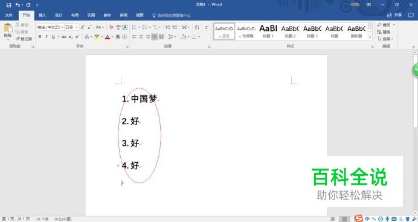The image size is (418, 222).
Task: Switch to the References tab
Action: point(91,15)
